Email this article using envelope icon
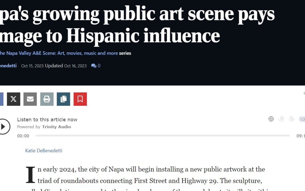This screenshot has height=191, width=305. pyautogui.click(x=30, y=99)
